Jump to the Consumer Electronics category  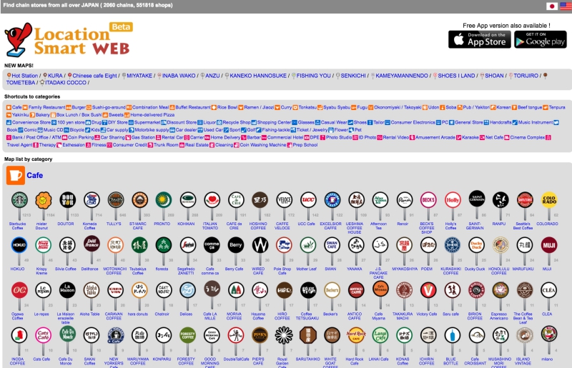(x=413, y=122)
